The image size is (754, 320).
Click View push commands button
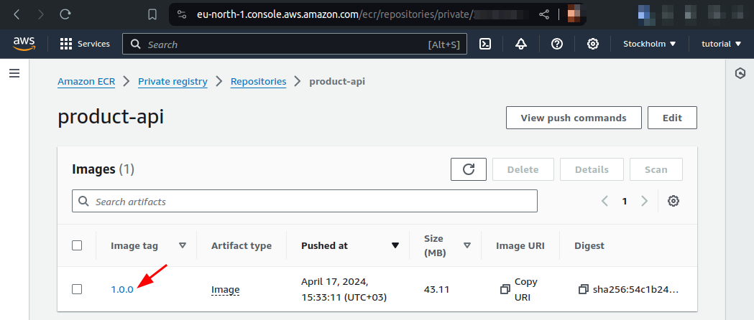pyautogui.click(x=574, y=118)
